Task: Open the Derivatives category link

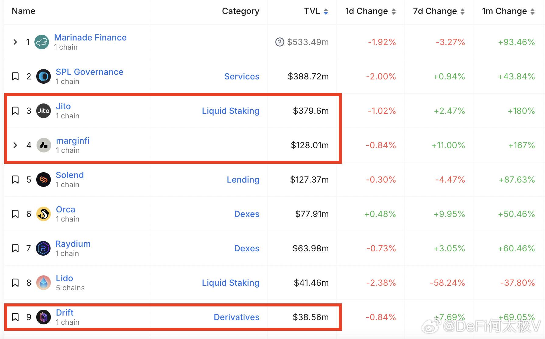Action: (237, 317)
